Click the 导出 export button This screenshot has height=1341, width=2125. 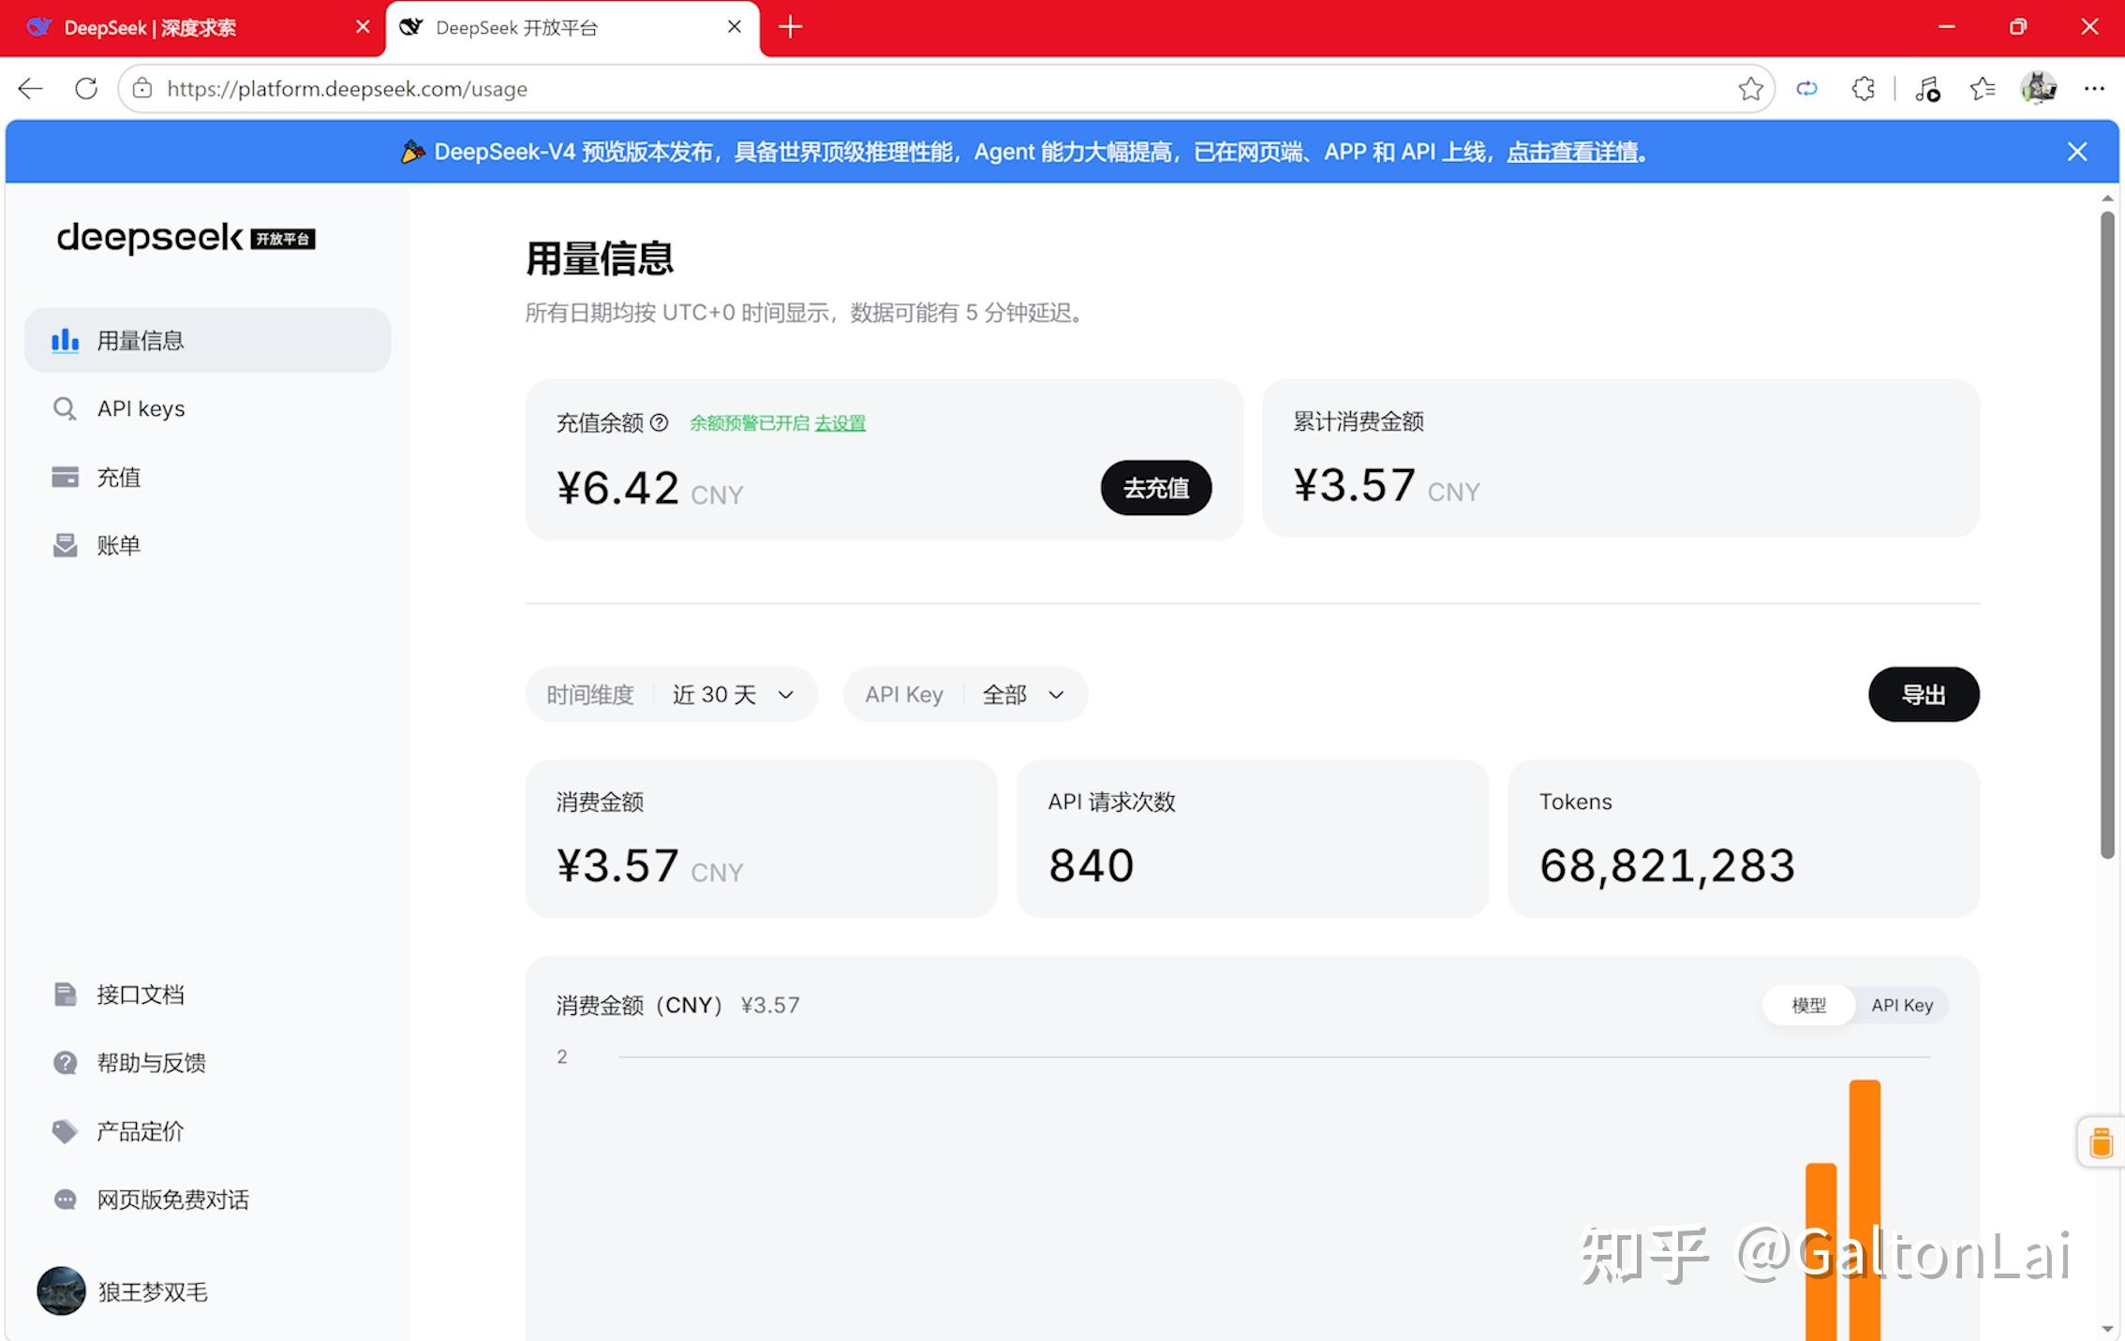(1924, 694)
